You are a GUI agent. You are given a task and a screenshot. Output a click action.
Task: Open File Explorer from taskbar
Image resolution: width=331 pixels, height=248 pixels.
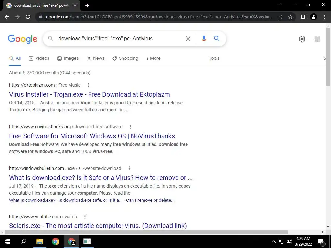click(39, 242)
